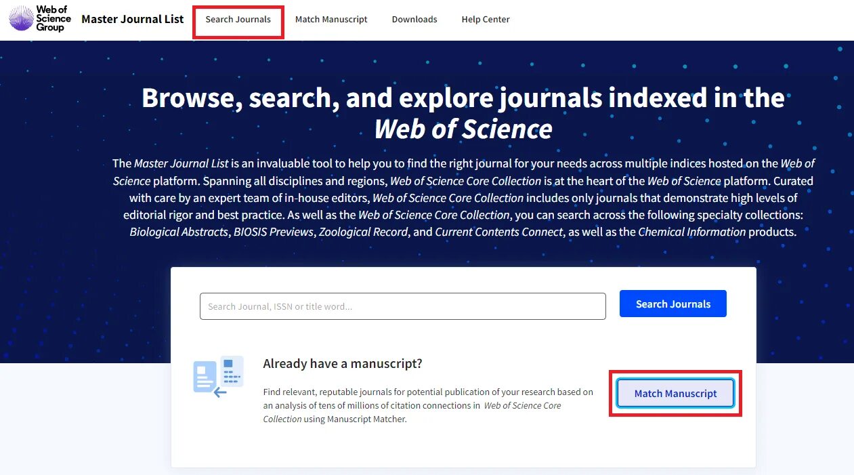Viewport: 854px width, 475px height.
Task: Open the Downloads page
Action: (x=414, y=20)
